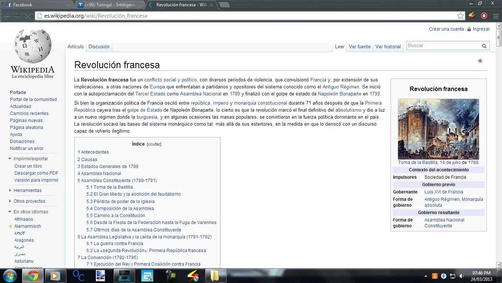This screenshot has height=283, width=502.
Task: Click the Wikipedia globe logo
Action: click(33, 47)
